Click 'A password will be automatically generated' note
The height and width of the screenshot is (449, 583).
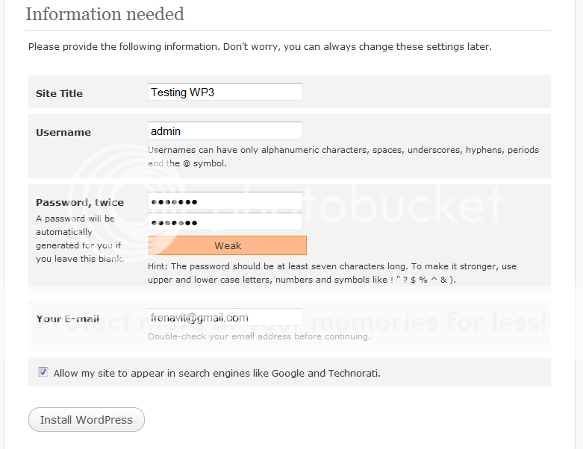[x=80, y=239]
